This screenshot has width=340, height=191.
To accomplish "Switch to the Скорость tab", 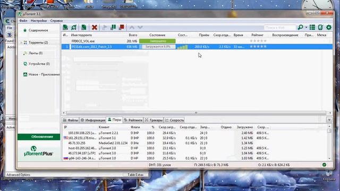I will tap(174, 120).
